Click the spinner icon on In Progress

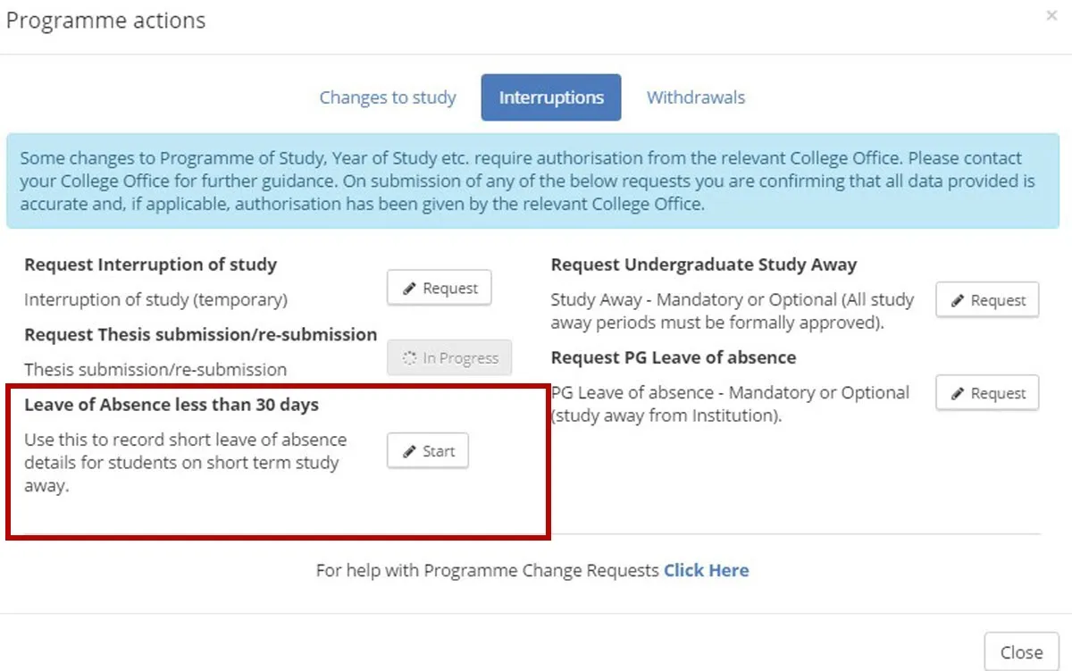point(410,358)
